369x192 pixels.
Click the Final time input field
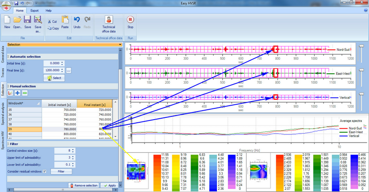point(52,70)
